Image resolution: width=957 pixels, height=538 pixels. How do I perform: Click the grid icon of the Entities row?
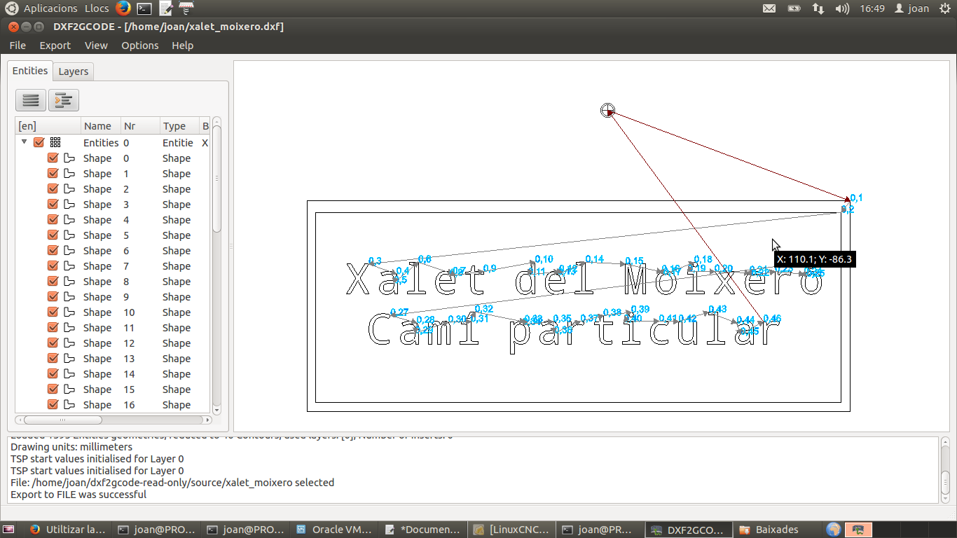tap(55, 143)
